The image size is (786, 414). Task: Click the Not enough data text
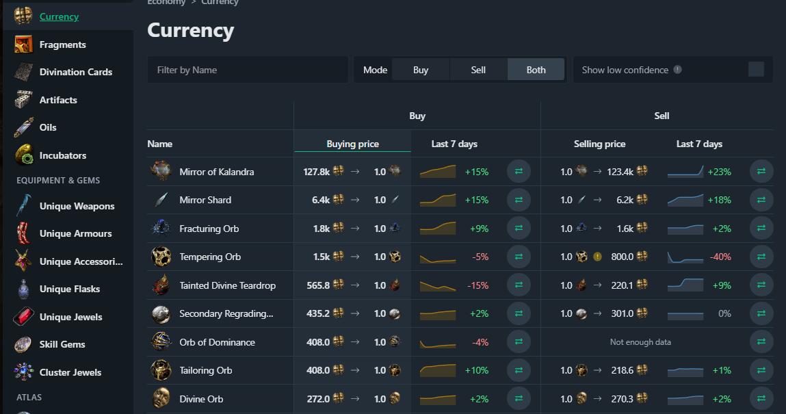[640, 342]
